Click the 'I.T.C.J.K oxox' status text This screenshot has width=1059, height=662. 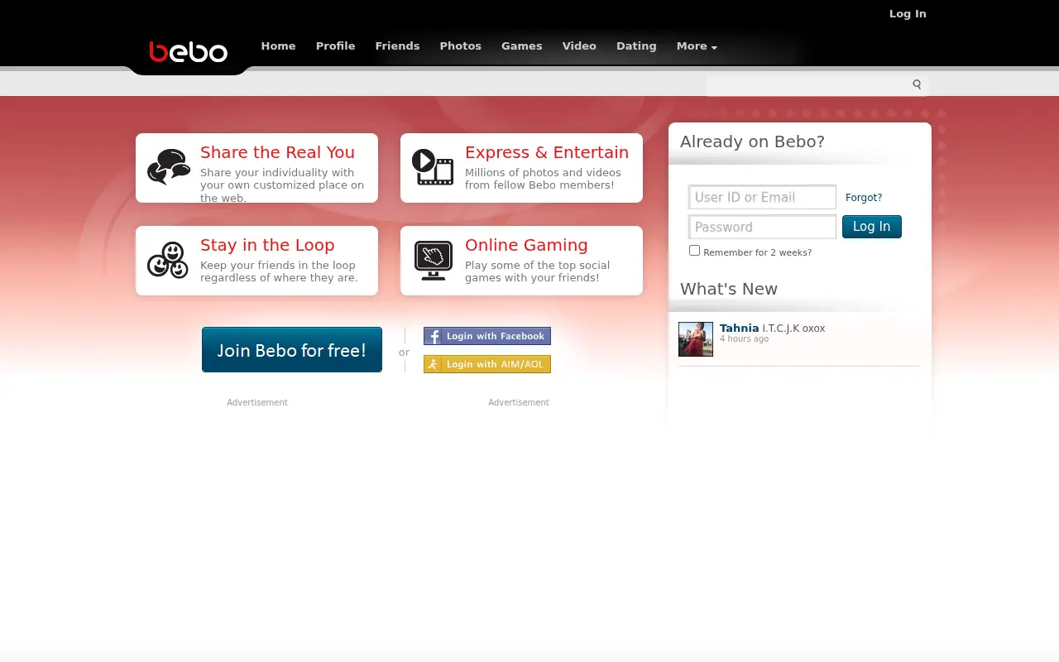(x=793, y=329)
